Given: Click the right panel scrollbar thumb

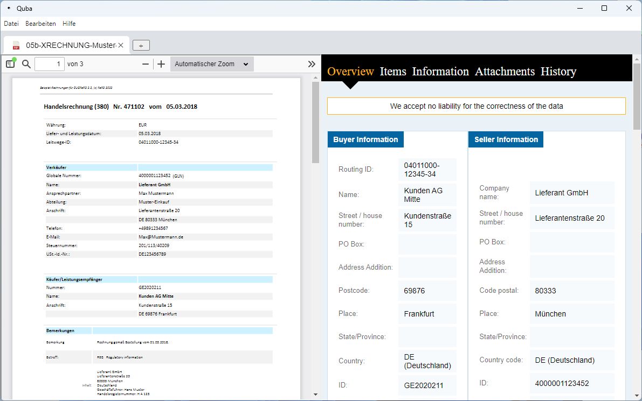Looking at the screenshot, I should coord(637,96).
